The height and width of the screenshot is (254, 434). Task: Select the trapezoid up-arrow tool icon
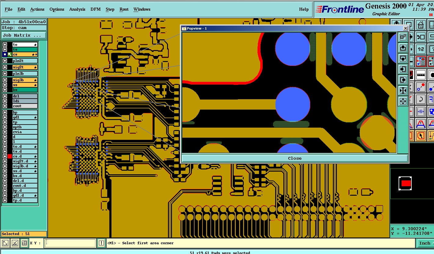click(x=421, y=124)
